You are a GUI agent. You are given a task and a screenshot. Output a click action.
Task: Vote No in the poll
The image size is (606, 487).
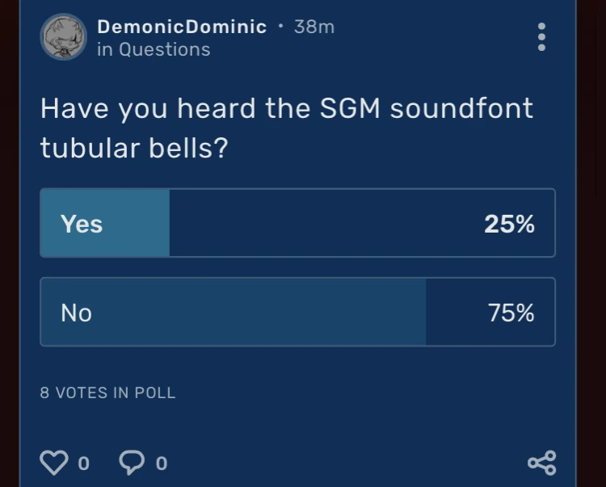[x=297, y=312]
